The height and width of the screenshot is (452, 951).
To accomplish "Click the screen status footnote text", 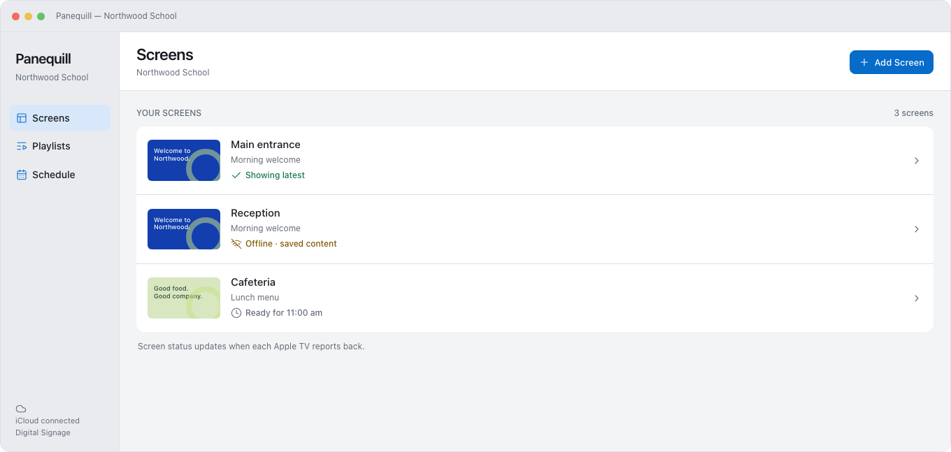I will pyautogui.click(x=251, y=347).
